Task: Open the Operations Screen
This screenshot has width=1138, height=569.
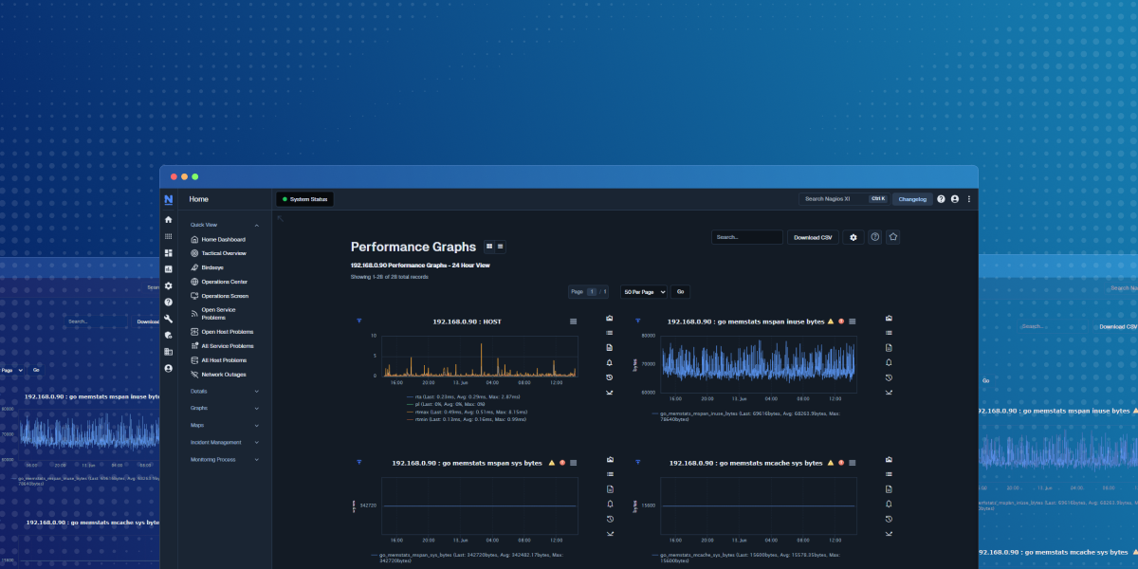Action: (x=224, y=296)
